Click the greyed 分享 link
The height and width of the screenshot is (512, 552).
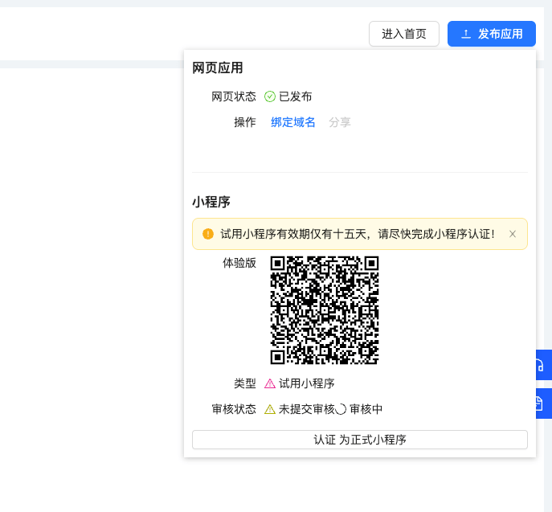pos(340,122)
